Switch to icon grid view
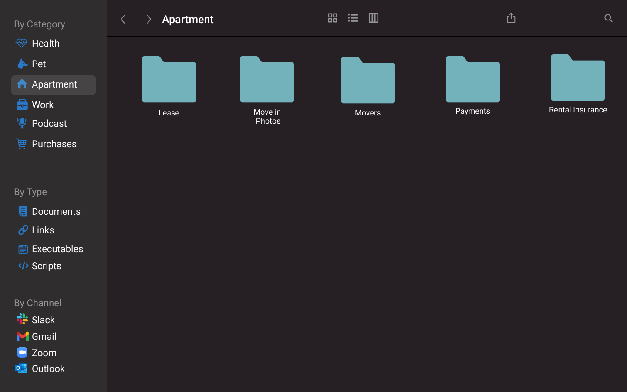Viewport: 627px width, 392px height. pos(333,18)
